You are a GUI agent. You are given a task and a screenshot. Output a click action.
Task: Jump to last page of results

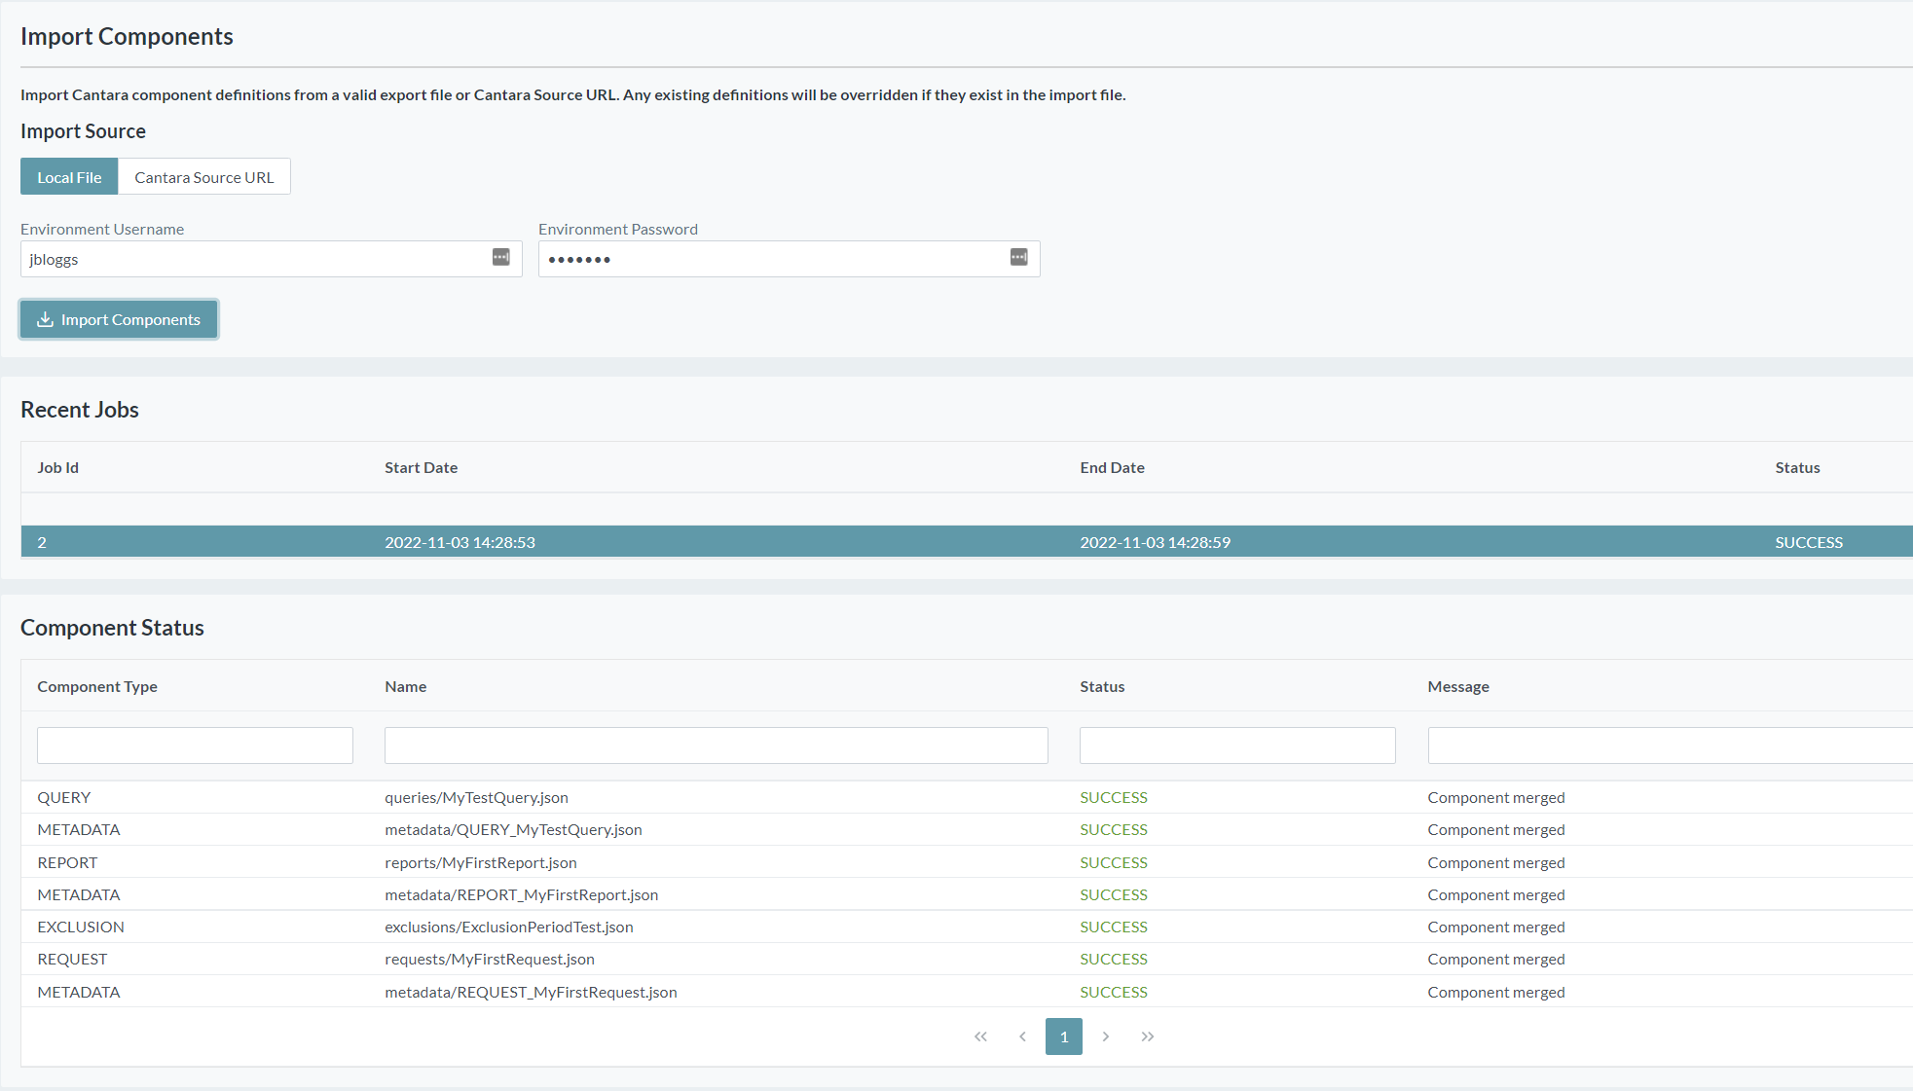(x=1148, y=1036)
